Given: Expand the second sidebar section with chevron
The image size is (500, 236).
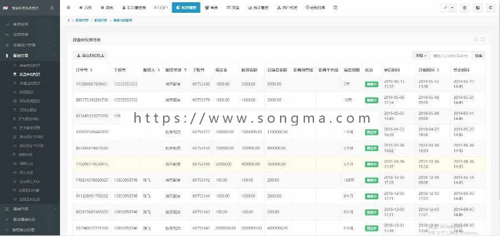Looking at the screenshot, I should pyautogui.click(x=30, y=34).
